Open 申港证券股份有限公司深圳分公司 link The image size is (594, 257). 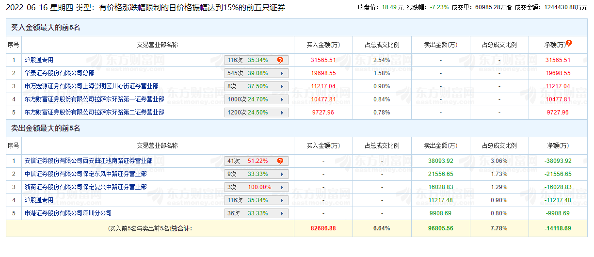[68, 213]
